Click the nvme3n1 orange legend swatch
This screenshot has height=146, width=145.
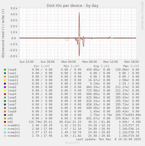5,136
